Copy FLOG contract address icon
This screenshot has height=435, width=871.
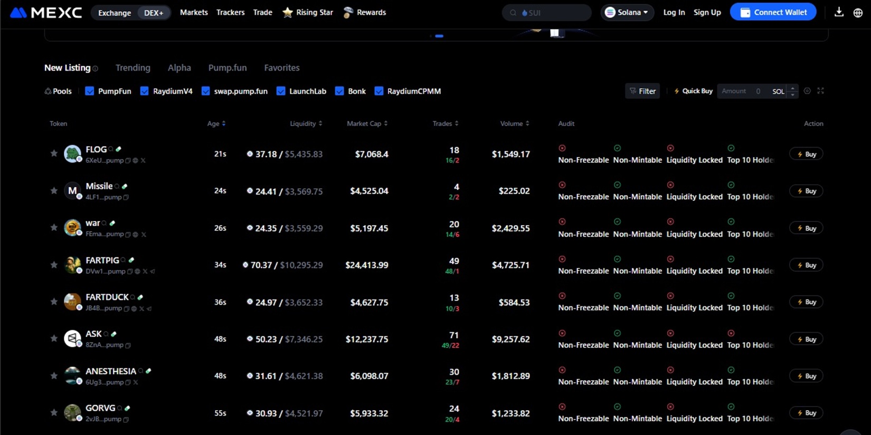pyautogui.click(x=128, y=160)
